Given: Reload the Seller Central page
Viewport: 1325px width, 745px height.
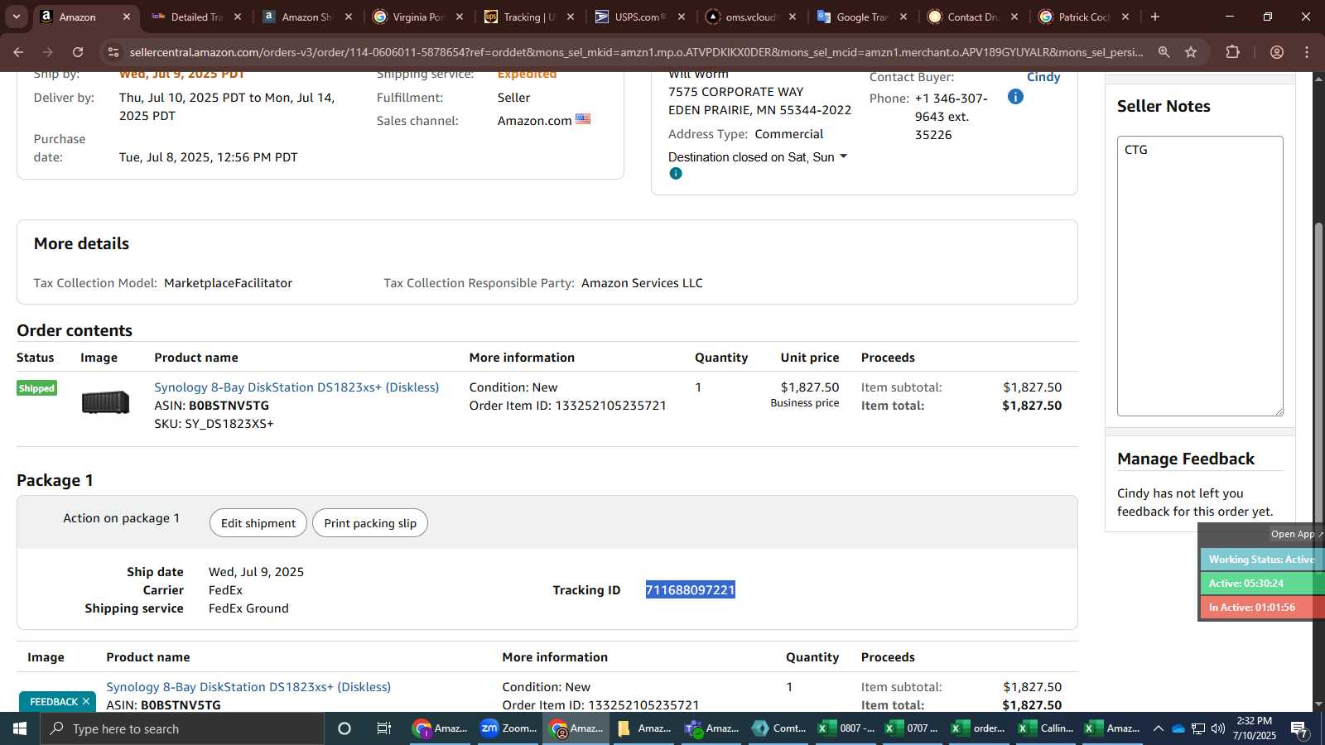Looking at the screenshot, I should 78,52.
